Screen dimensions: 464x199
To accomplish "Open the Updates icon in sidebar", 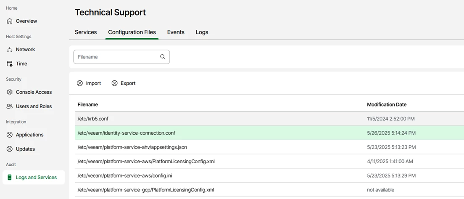I will (x=10, y=149).
